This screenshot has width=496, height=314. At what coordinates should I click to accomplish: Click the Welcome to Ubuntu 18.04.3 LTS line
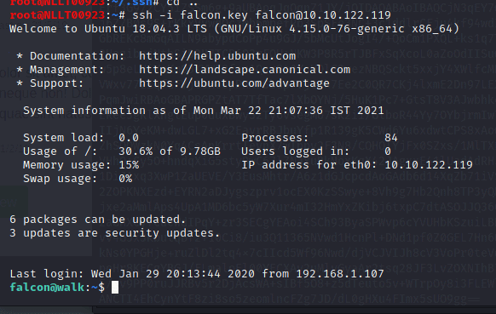pyautogui.click(x=234, y=29)
